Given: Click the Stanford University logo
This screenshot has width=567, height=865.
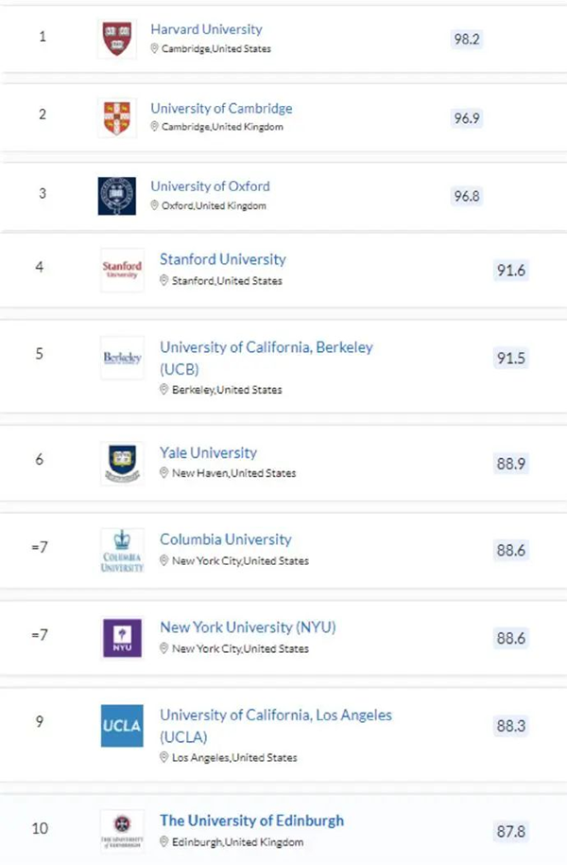Looking at the screenshot, I should (122, 270).
